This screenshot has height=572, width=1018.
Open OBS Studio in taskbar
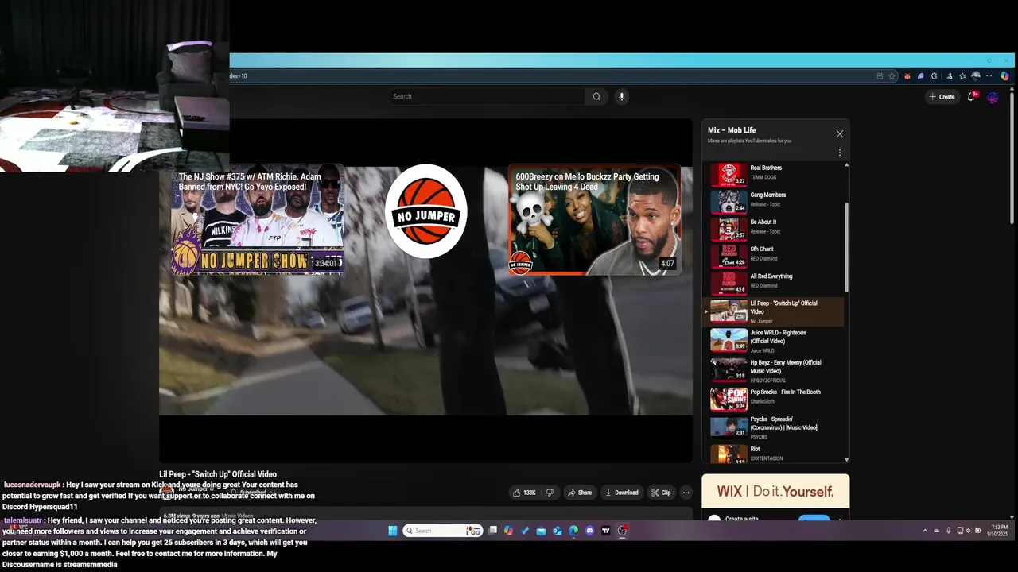tap(622, 531)
